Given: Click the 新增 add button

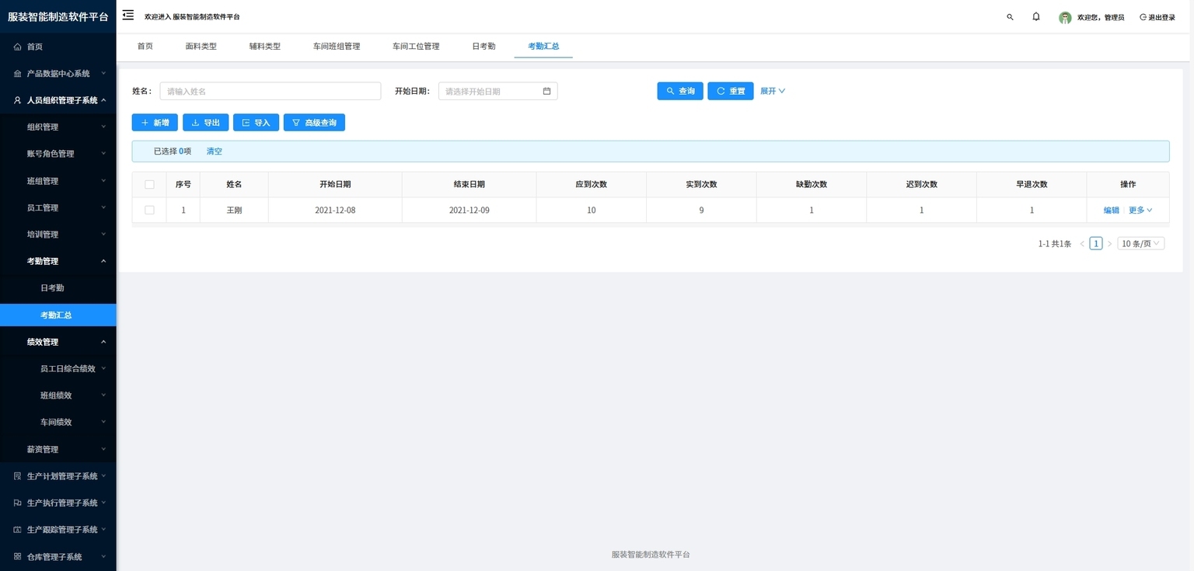Looking at the screenshot, I should coord(155,123).
